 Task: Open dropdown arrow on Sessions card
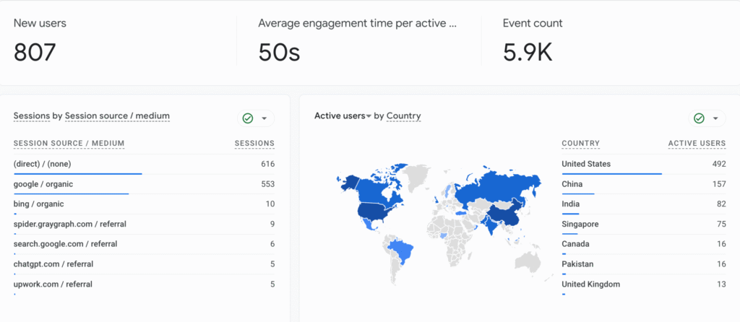pyautogui.click(x=264, y=118)
